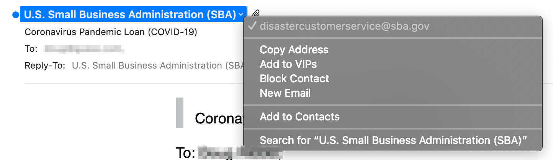Click the Reply-To: label
Viewport: 553px width, 160px height.
click(45, 66)
